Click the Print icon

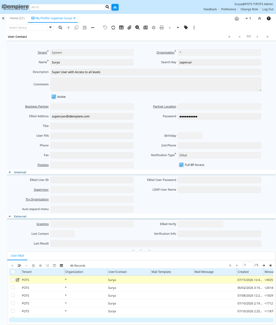(x=162, y=28)
